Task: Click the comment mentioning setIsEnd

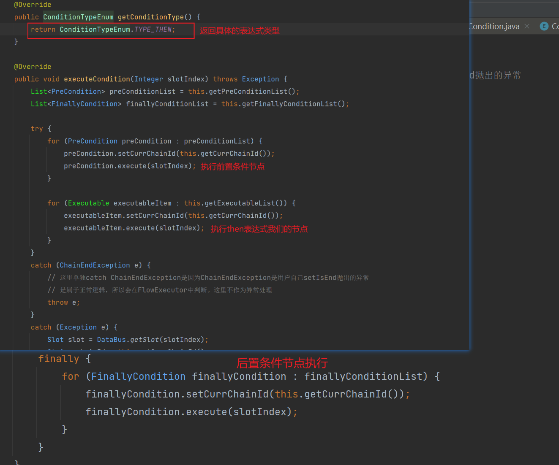Action: tap(208, 278)
